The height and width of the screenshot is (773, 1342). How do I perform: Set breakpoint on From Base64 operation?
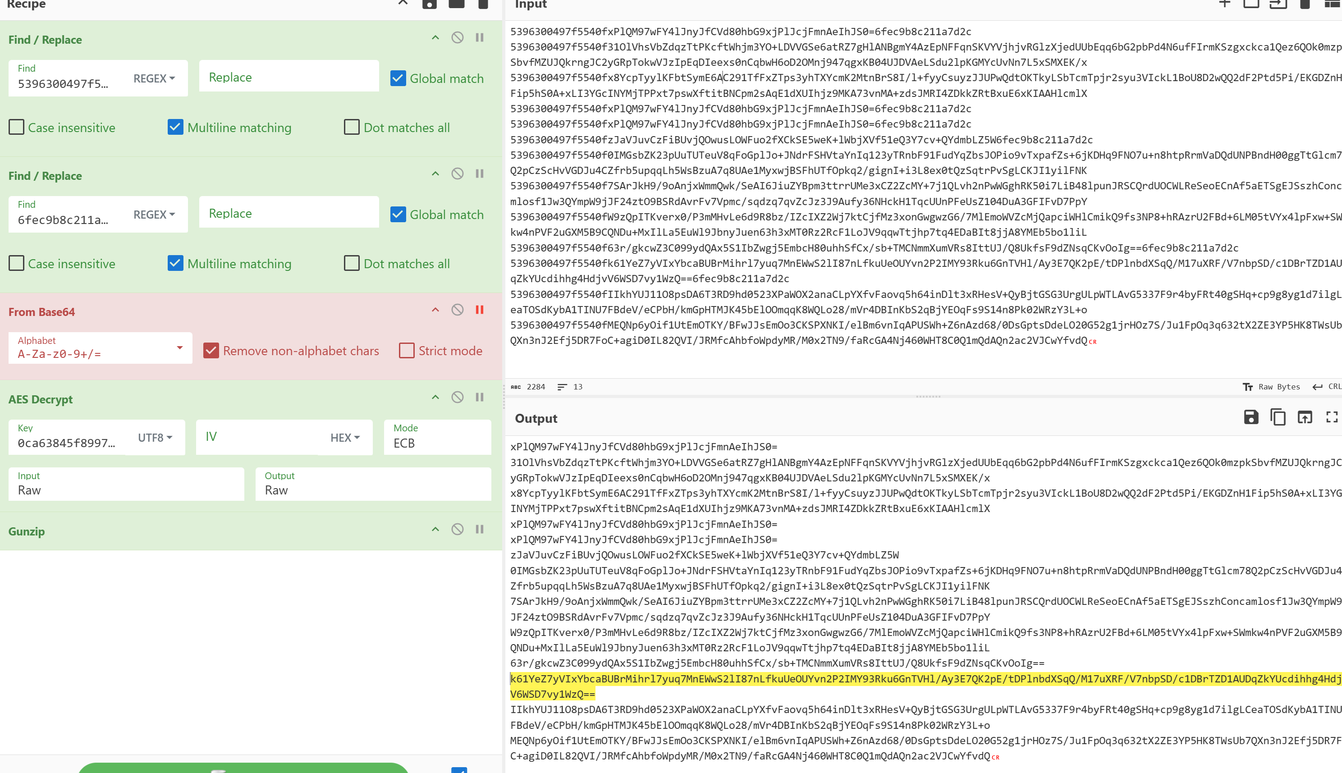(x=479, y=310)
